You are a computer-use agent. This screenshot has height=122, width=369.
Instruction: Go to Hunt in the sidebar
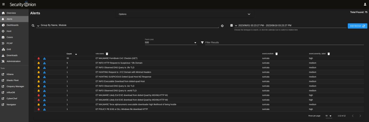click(x=14, y=31)
